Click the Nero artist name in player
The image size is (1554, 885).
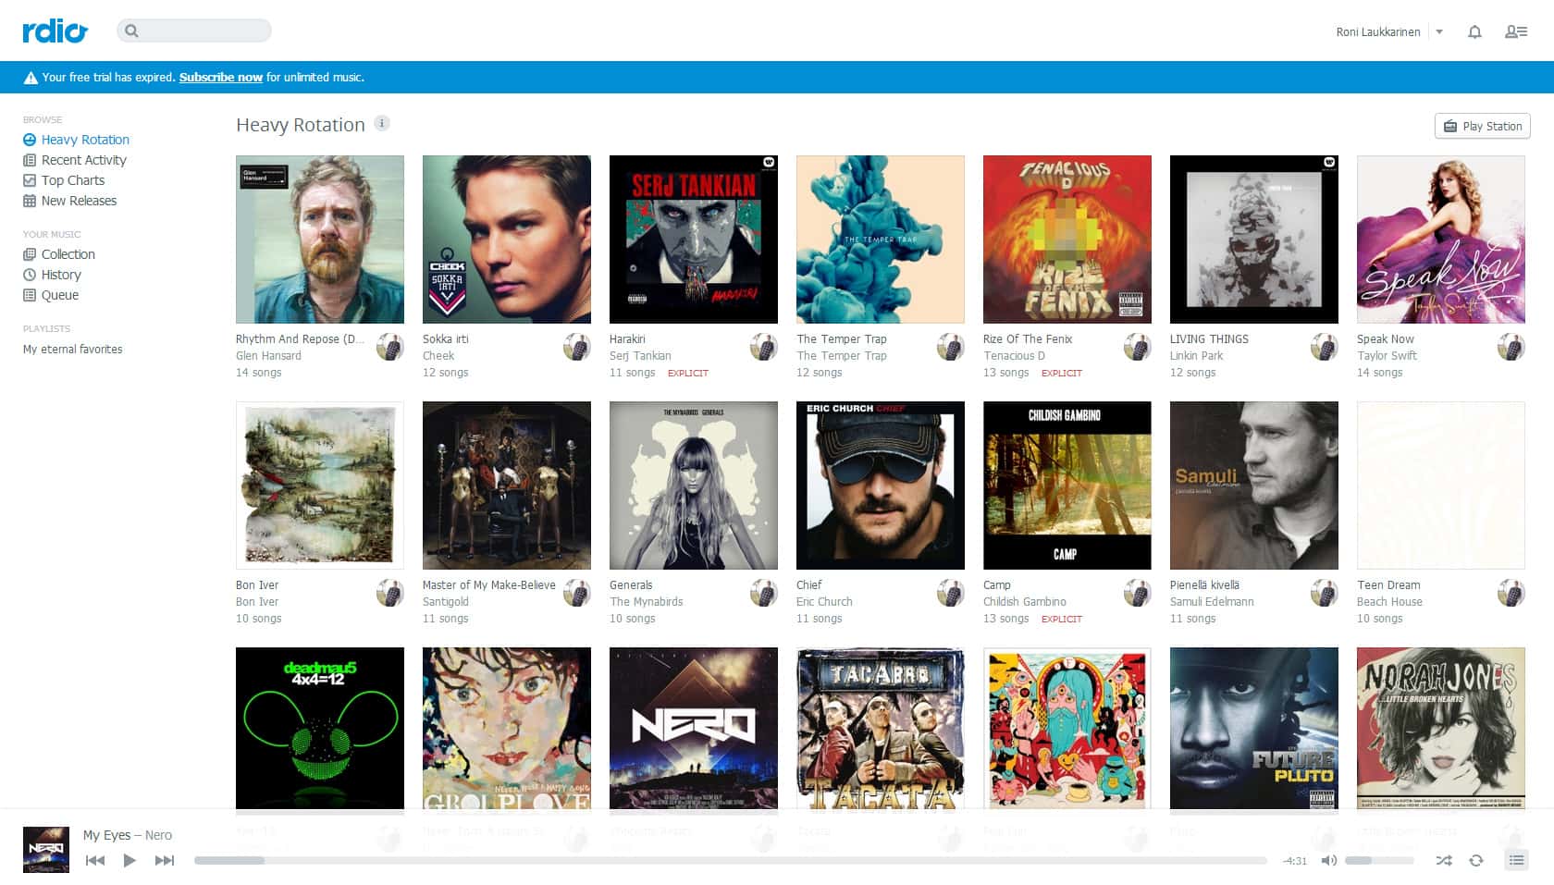pos(158,835)
